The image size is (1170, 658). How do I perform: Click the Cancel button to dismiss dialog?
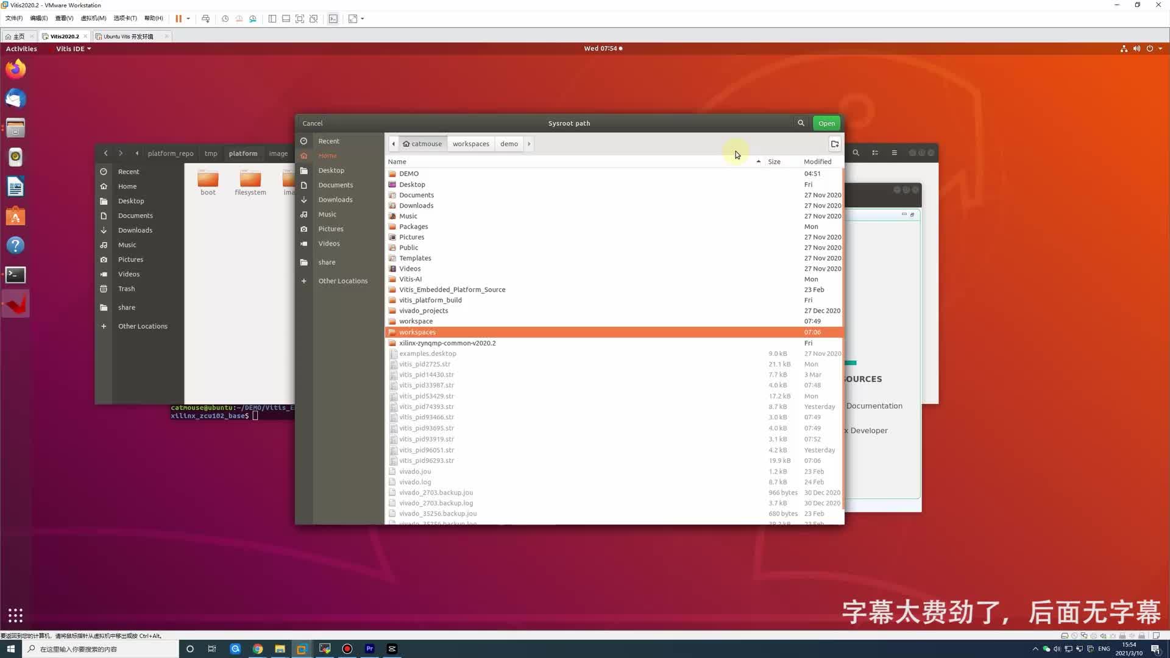tap(312, 123)
